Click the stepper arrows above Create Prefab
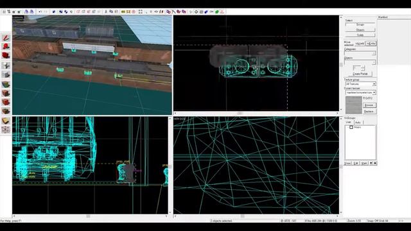The image size is (411, 231). 363,69
